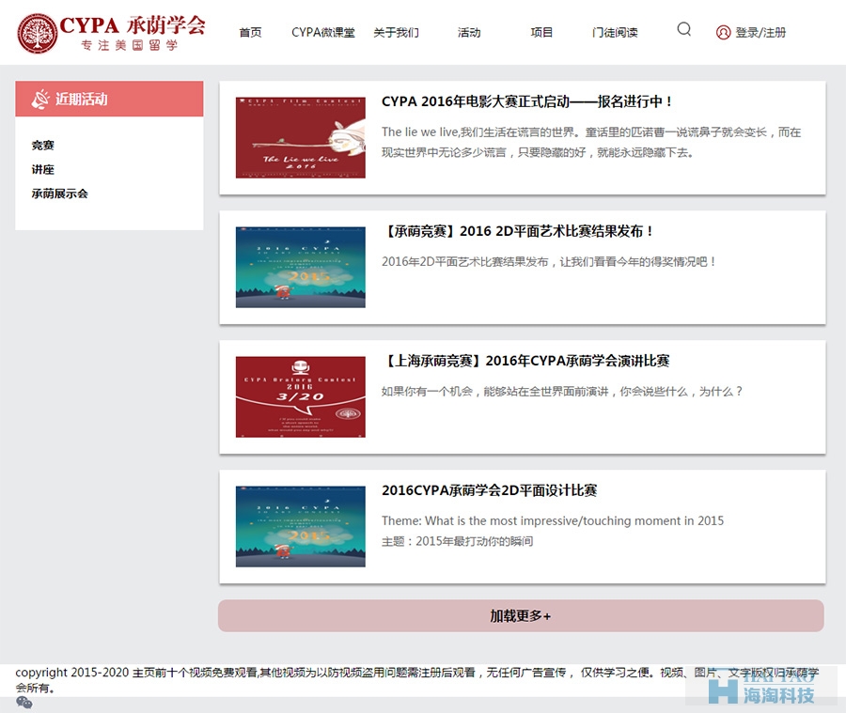
Task: Click the description starting '如果你有一个机会'
Action: tap(562, 391)
